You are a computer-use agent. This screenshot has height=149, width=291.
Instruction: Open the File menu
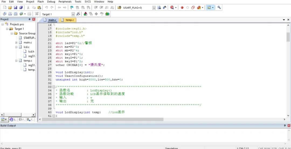coord(4,2)
